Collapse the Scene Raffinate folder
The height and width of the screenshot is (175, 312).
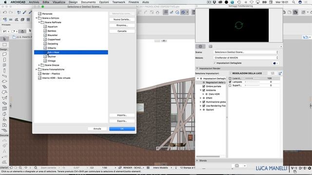point(39,22)
